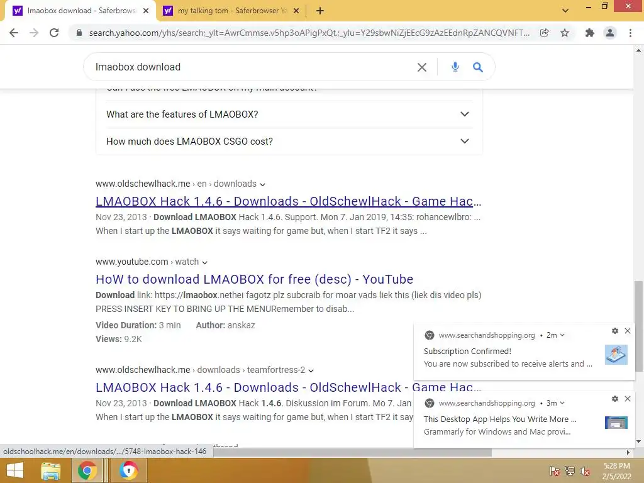Expand How much does LMAOBOX CSGO cost
Image resolution: width=644 pixels, height=483 pixels.
point(289,142)
